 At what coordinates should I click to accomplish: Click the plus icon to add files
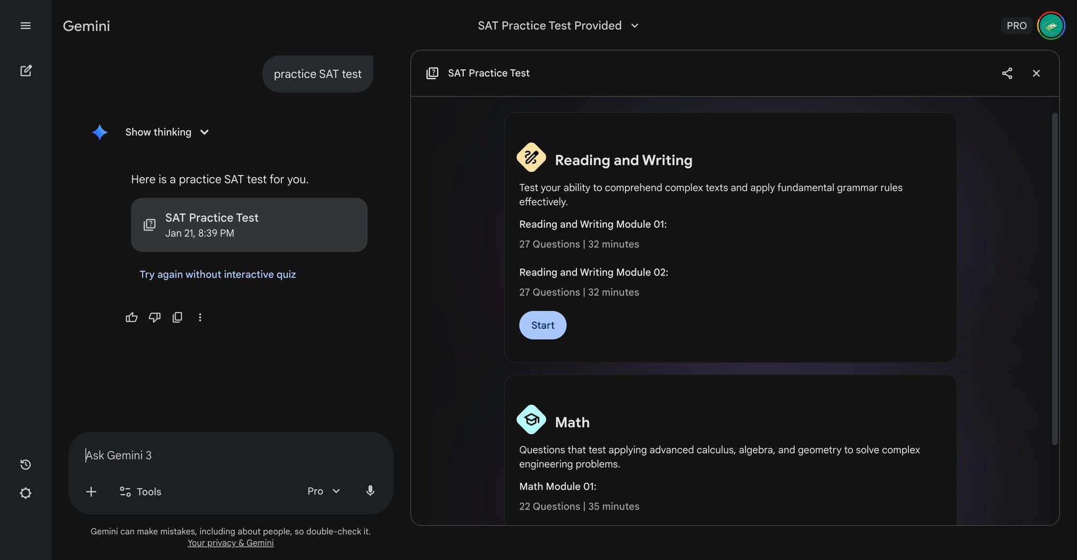[x=91, y=492]
